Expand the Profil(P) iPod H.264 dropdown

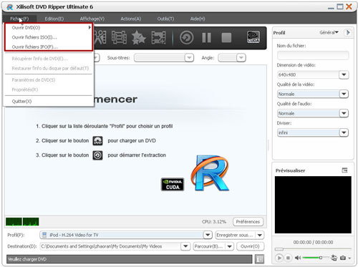208,235
